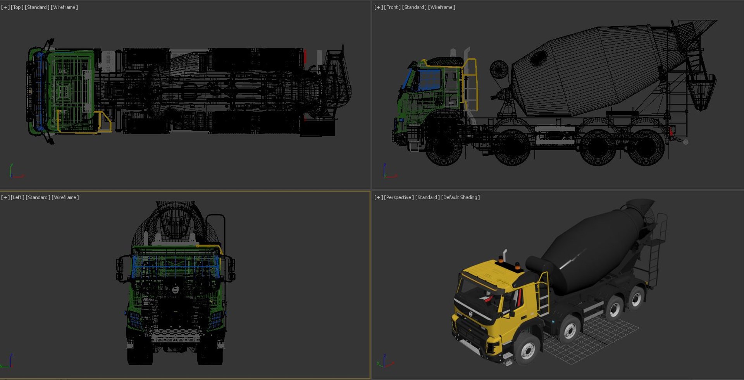Open the [Default Shading] menu
The width and height of the screenshot is (744, 380).
click(460, 197)
